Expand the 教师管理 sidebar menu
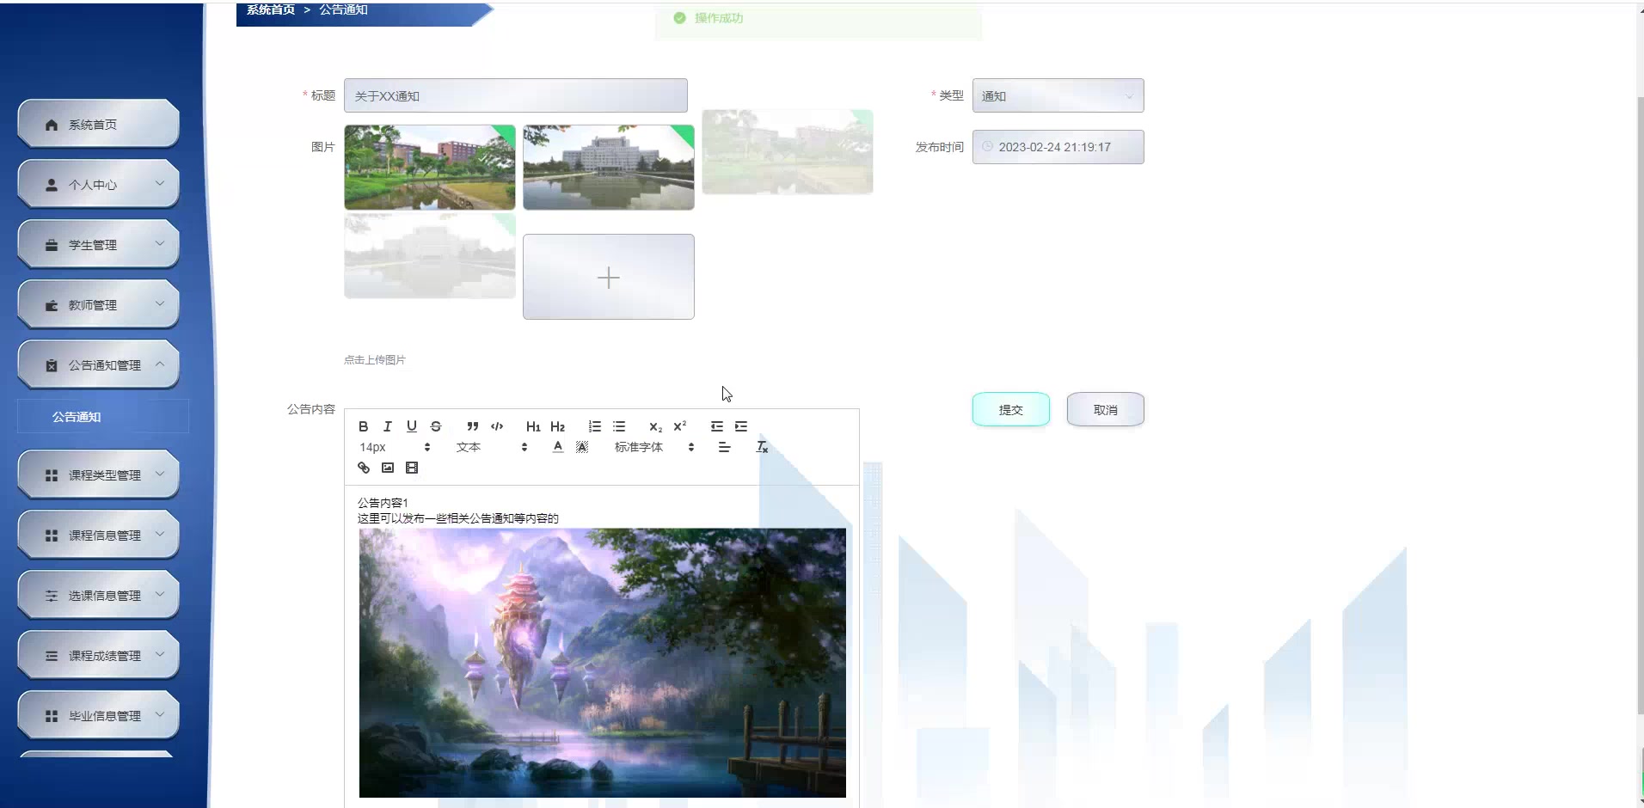 98,305
